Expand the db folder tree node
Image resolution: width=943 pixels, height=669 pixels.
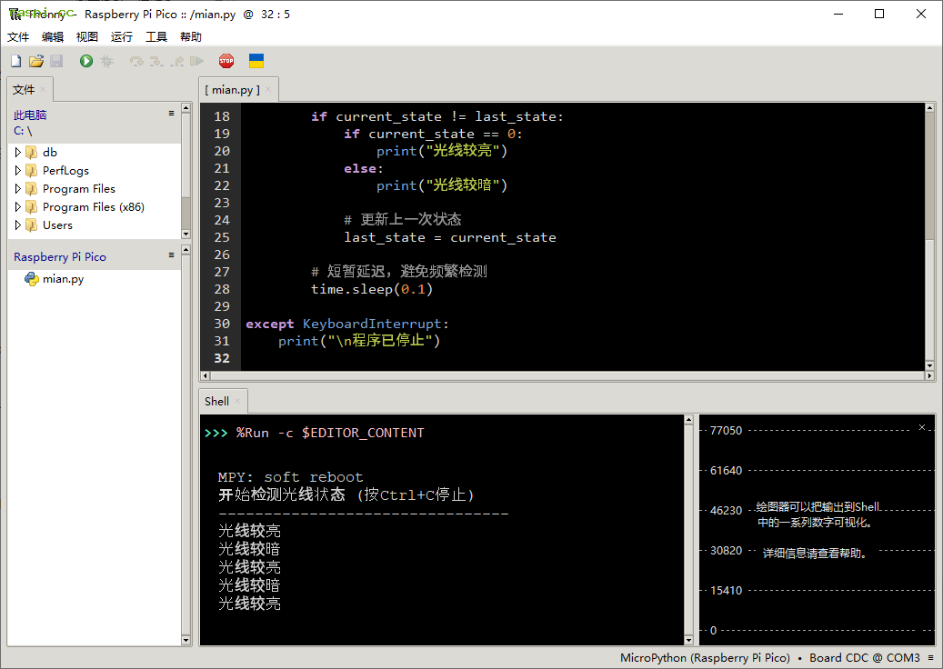click(18, 153)
